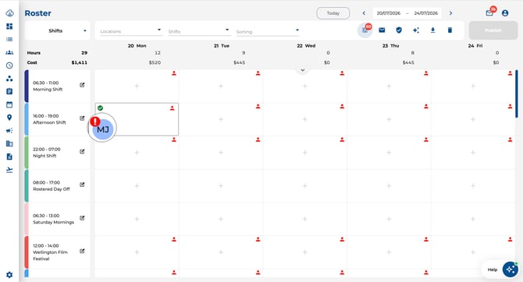This screenshot has height=282, width=523.
Task: Click the Publish button
Action: pyautogui.click(x=493, y=30)
